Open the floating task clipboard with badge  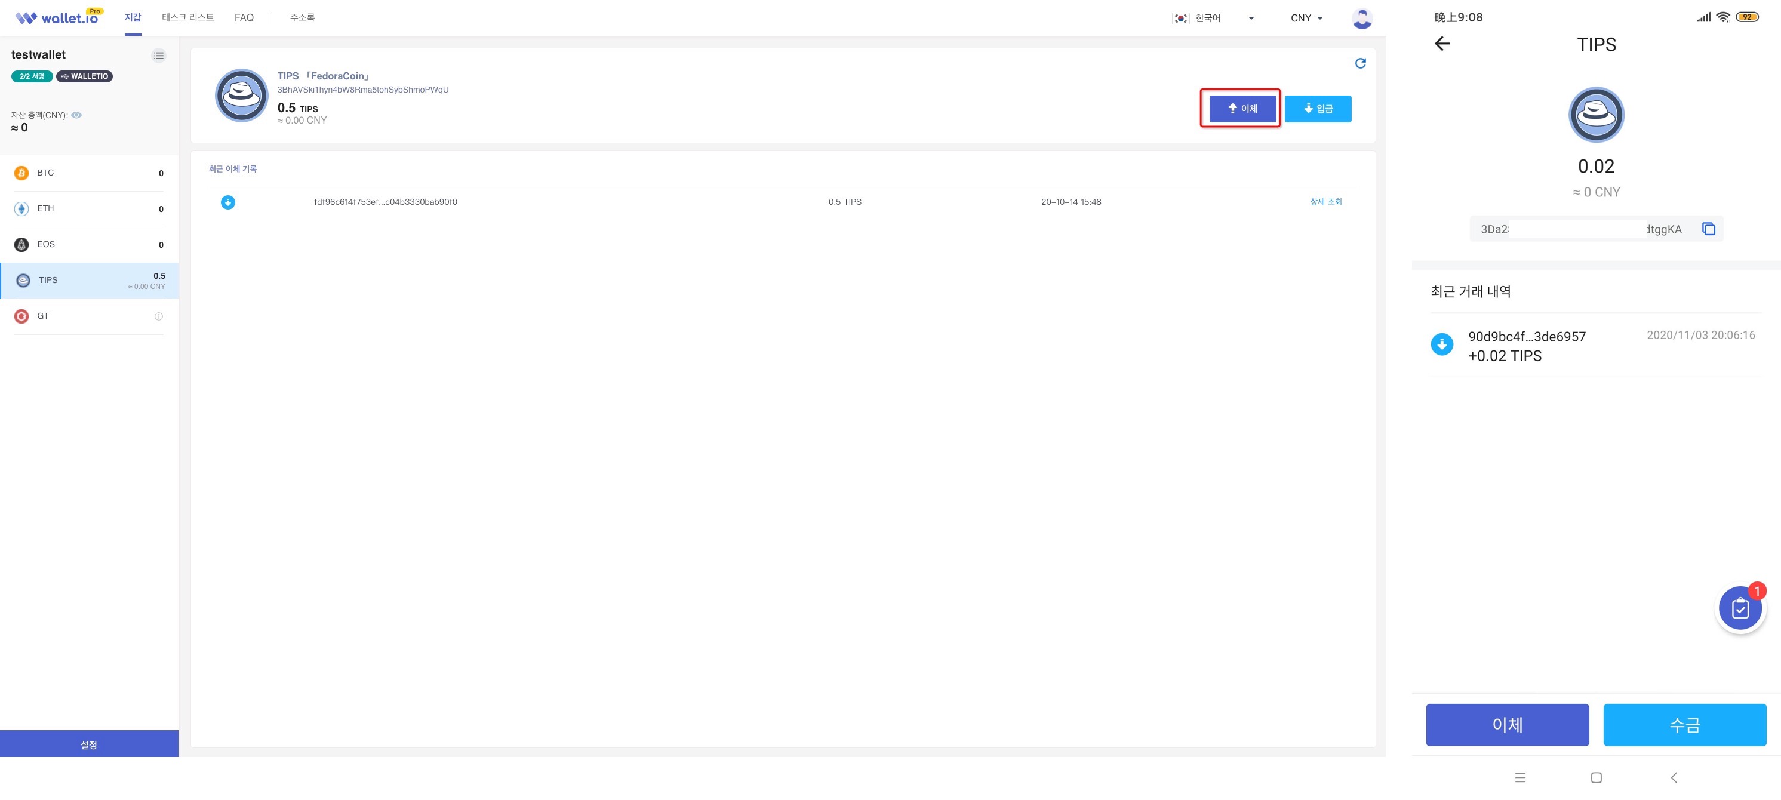[x=1740, y=608]
